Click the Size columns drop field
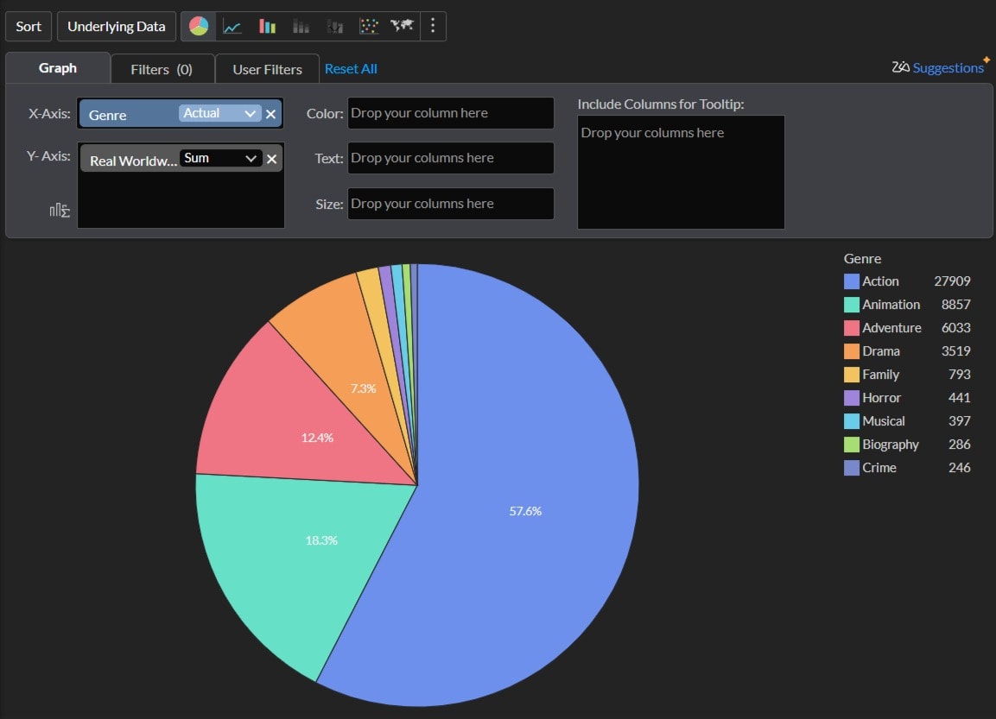Image resolution: width=996 pixels, height=719 pixels. pyautogui.click(x=451, y=204)
